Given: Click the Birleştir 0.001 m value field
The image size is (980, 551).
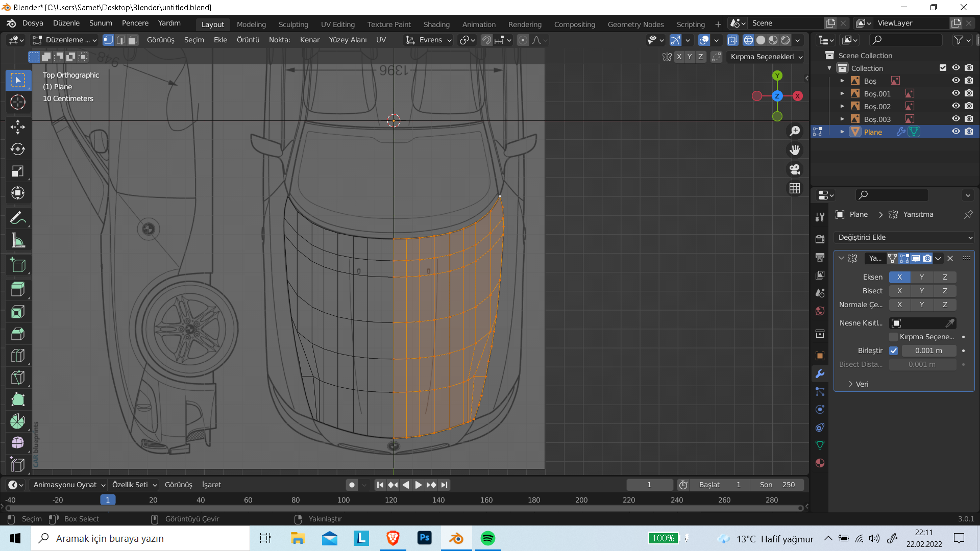Looking at the screenshot, I should 928,350.
